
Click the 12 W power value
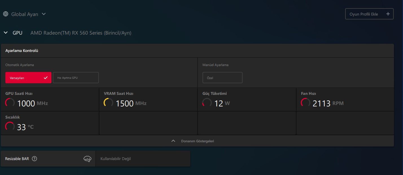point(222,103)
